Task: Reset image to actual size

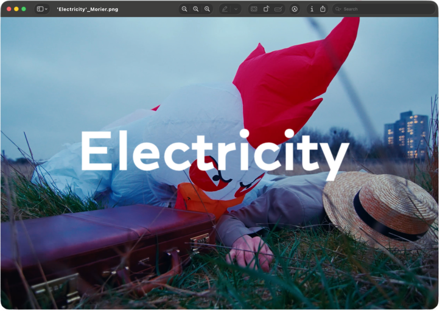Action: pos(196,9)
